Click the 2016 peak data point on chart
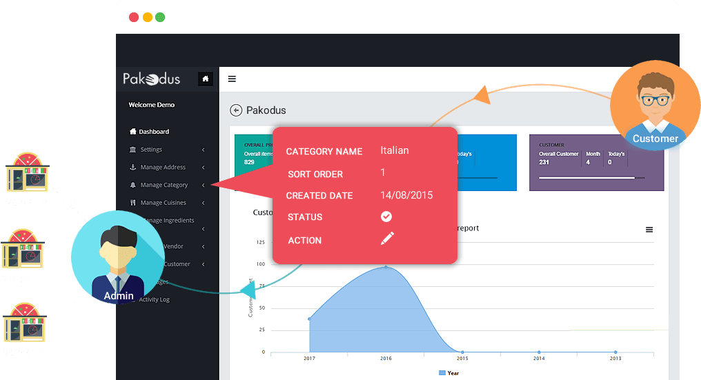This screenshot has width=701, height=380. (x=386, y=266)
